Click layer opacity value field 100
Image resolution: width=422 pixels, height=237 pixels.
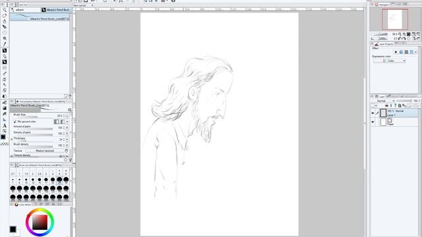pyautogui.click(x=415, y=101)
